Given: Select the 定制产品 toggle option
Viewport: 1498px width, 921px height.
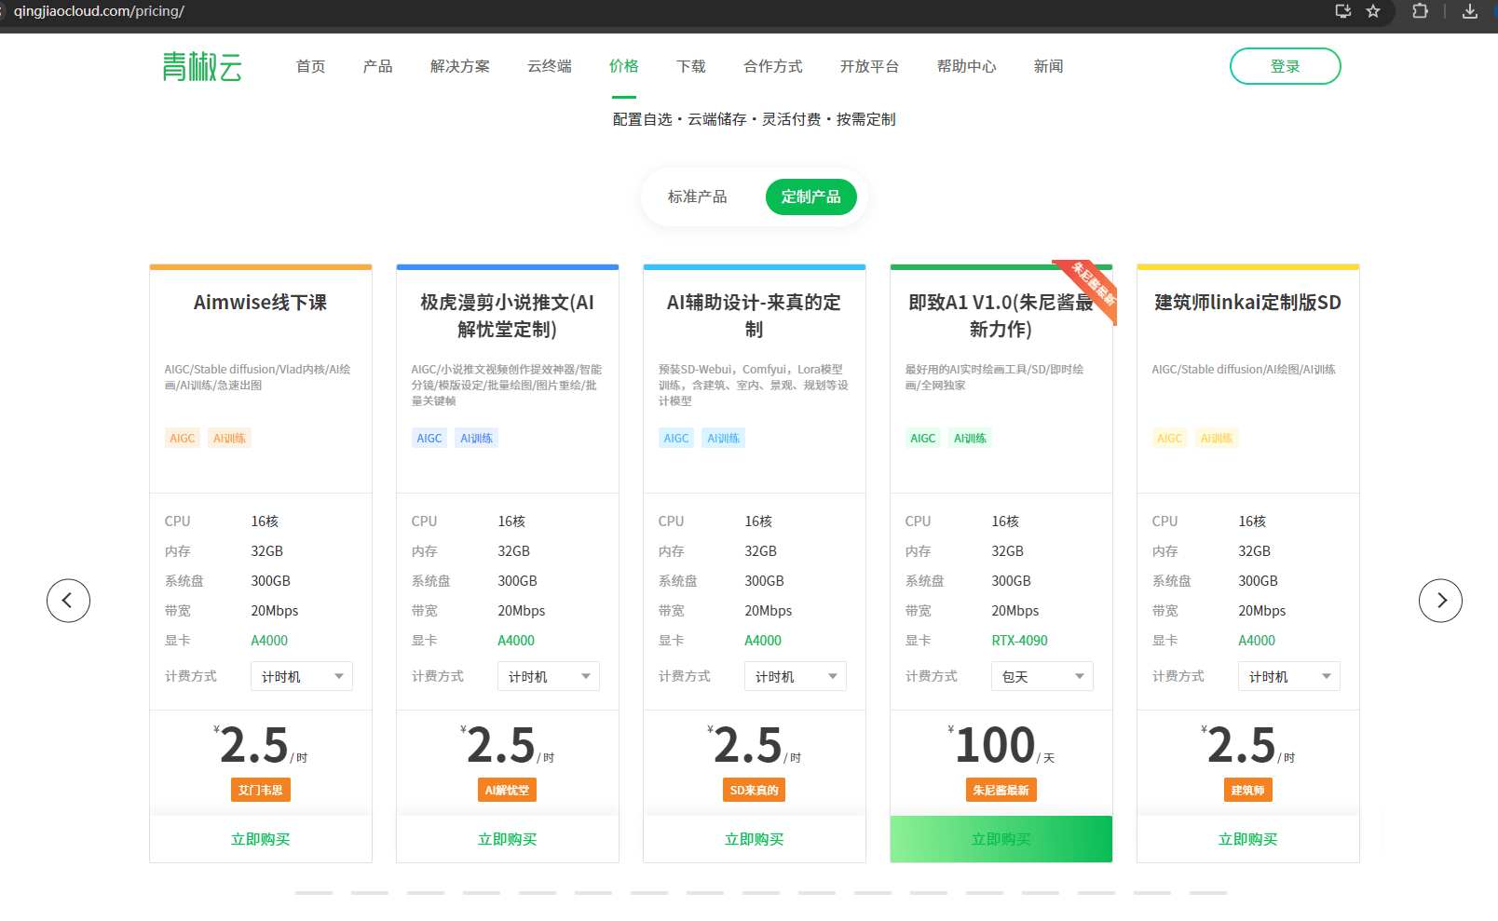Looking at the screenshot, I should tap(810, 197).
